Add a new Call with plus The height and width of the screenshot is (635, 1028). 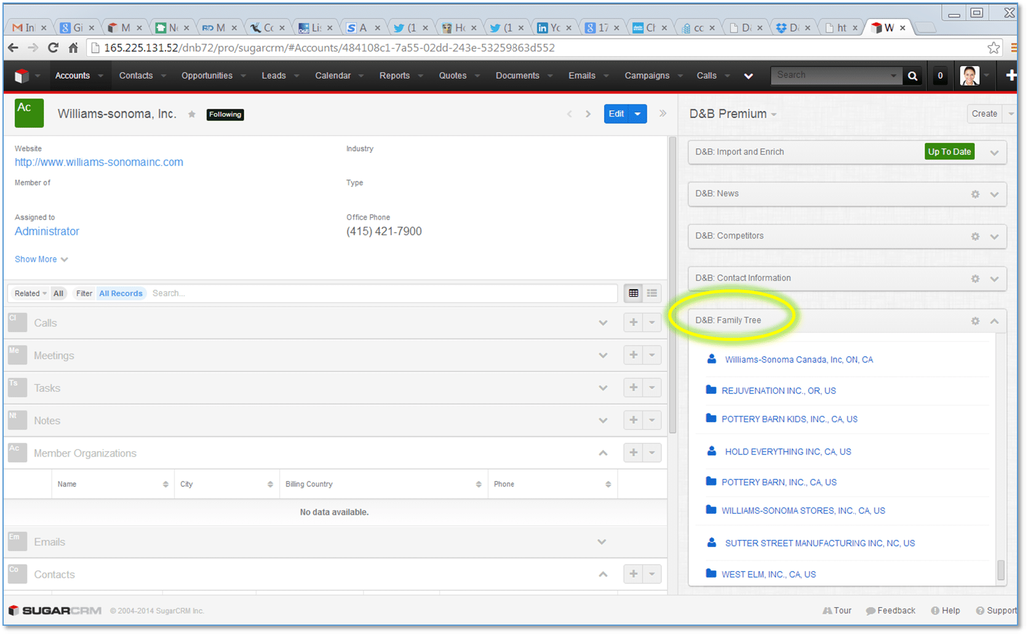(x=633, y=322)
